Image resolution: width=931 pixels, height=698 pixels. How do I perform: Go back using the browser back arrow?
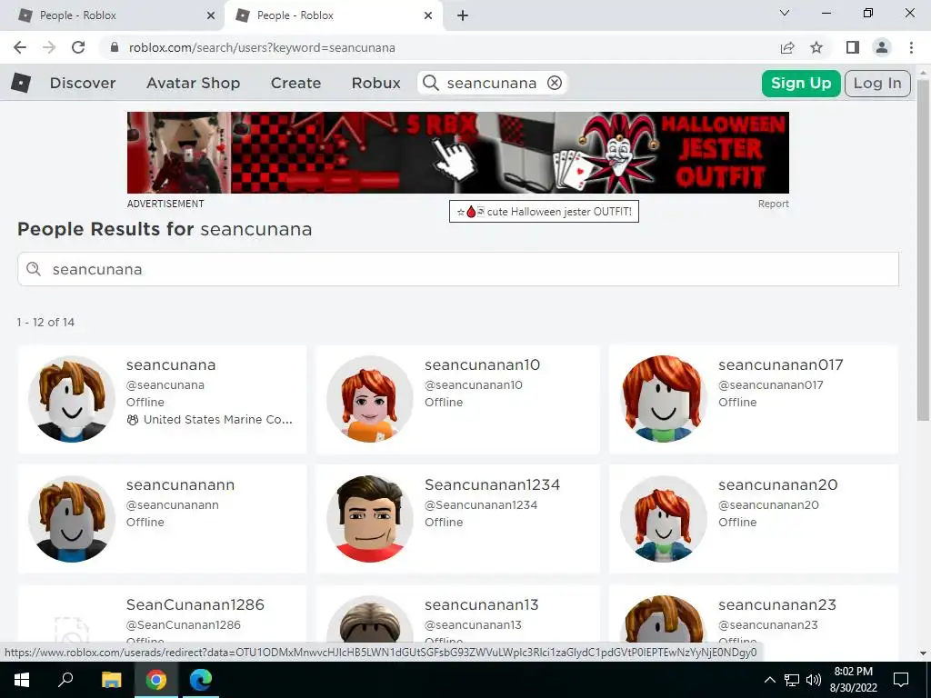[x=20, y=47]
